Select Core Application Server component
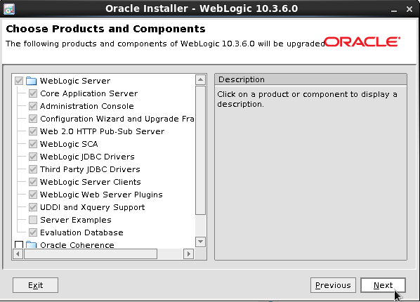 [x=88, y=93]
